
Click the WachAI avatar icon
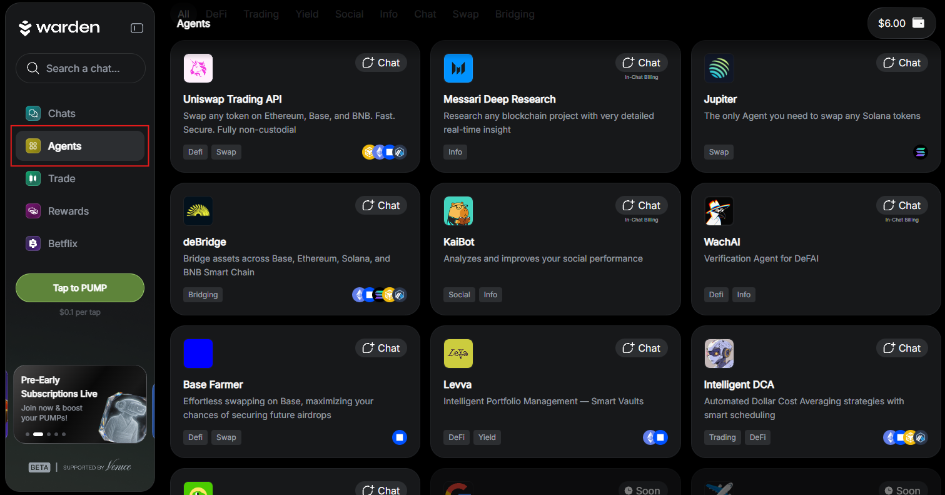tap(719, 211)
